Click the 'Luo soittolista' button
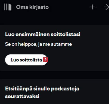 click(x=26, y=60)
